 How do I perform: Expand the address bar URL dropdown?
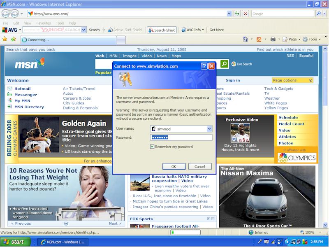[229, 14]
